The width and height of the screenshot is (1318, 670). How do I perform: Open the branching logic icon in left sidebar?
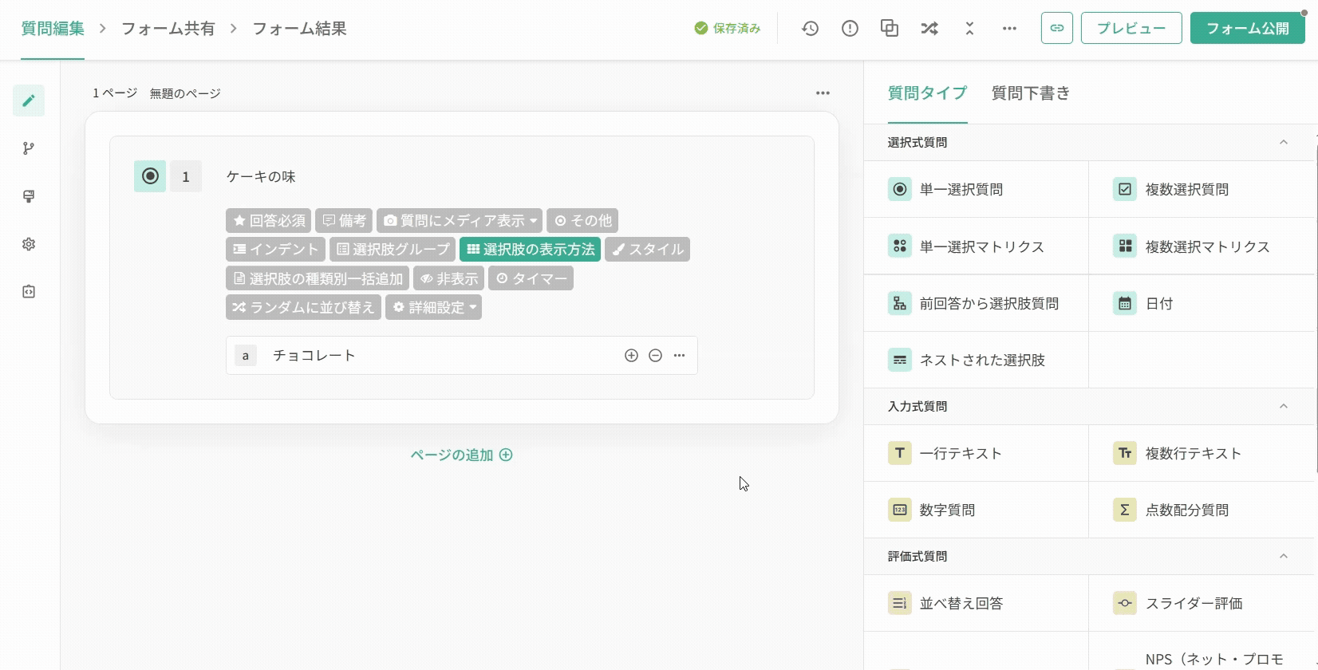[29, 148]
